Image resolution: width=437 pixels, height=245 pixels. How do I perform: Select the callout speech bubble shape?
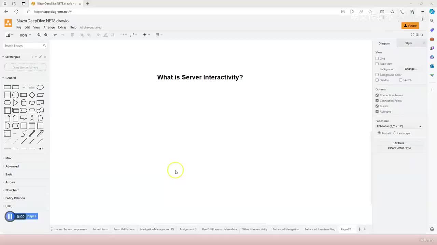(24, 118)
